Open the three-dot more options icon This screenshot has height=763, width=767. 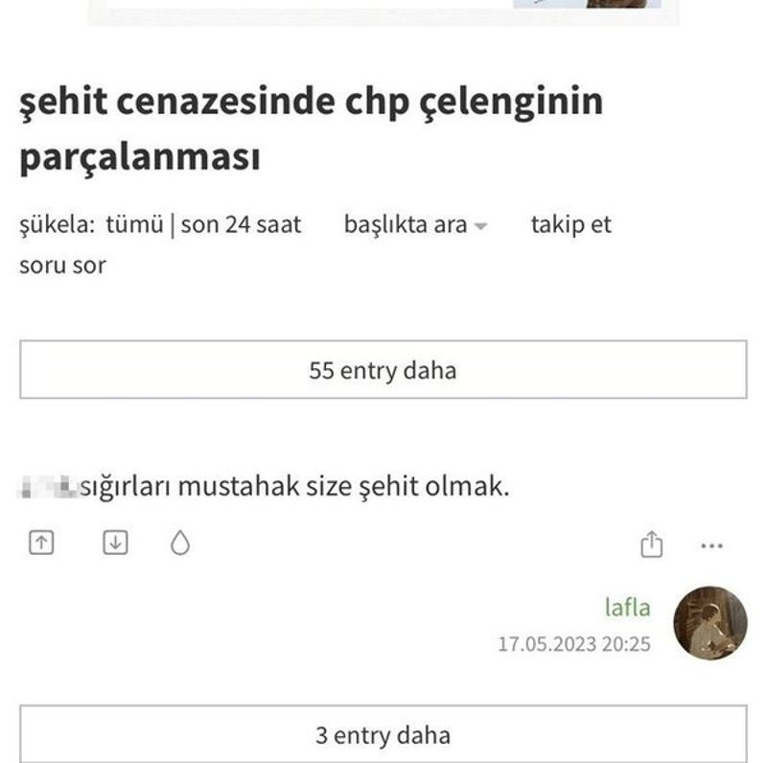pos(711,543)
